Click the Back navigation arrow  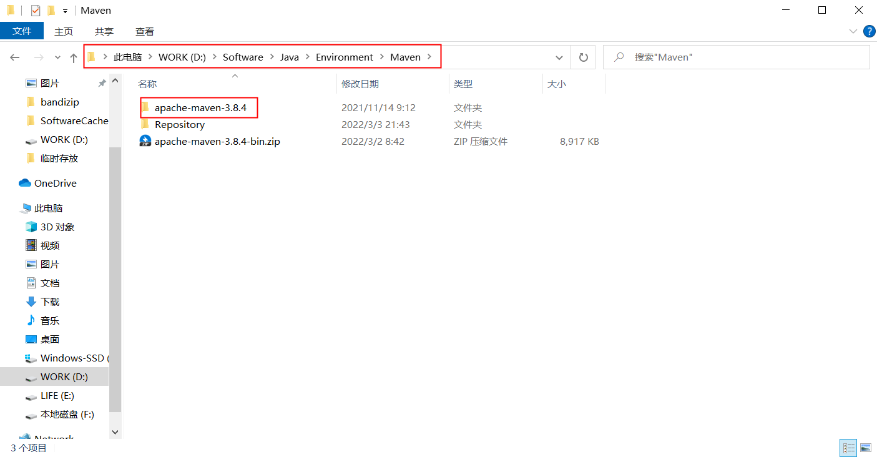[x=15, y=57]
